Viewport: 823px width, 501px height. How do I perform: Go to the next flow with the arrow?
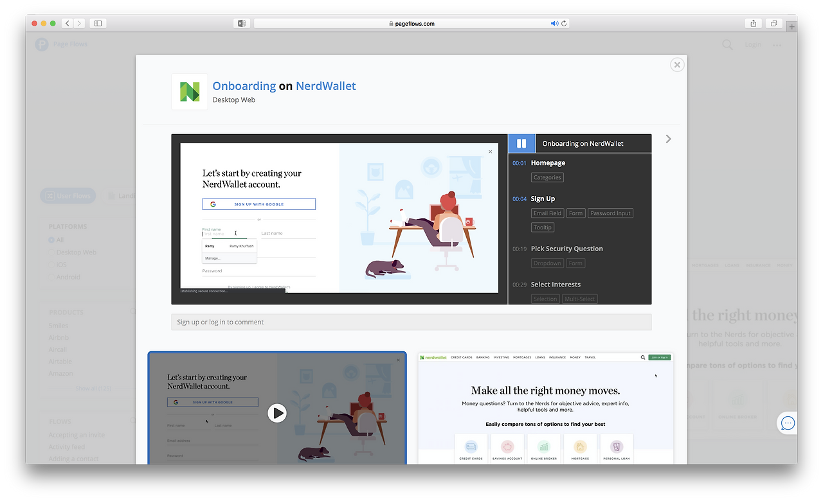pyautogui.click(x=669, y=139)
